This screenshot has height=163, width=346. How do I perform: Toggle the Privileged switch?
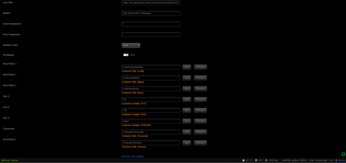[x=126, y=55]
